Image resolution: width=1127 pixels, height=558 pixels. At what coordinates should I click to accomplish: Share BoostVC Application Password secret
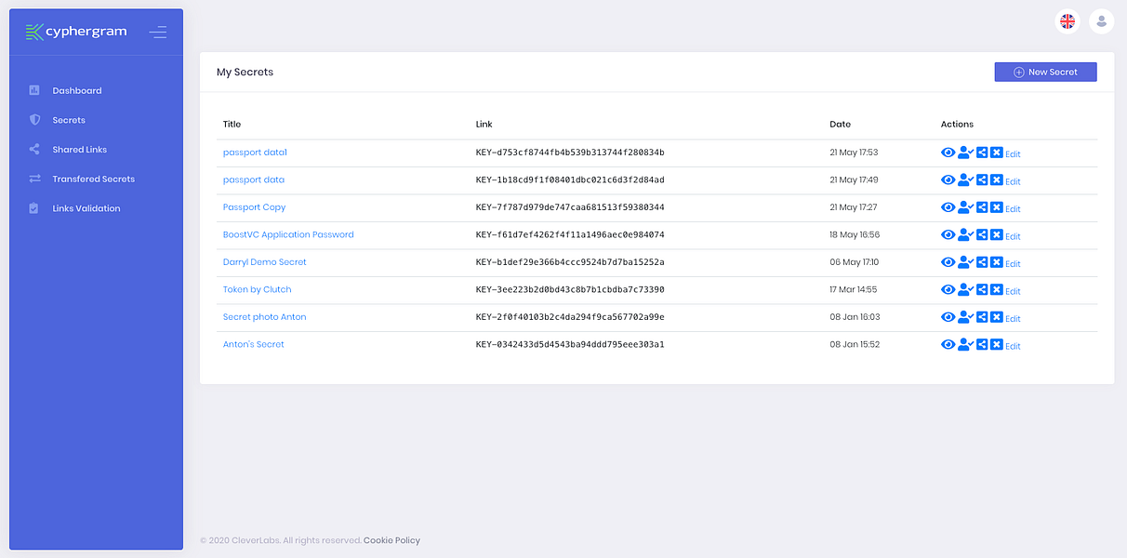pyautogui.click(x=982, y=234)
